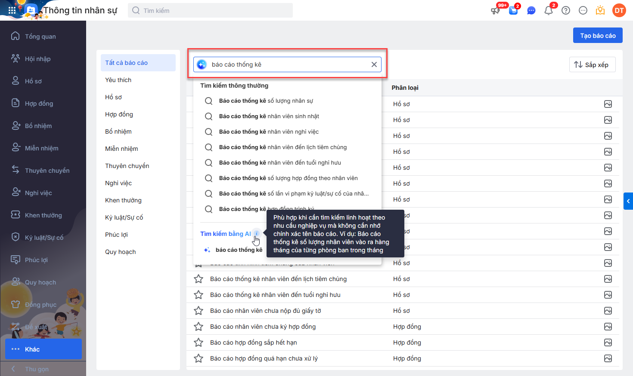Select the Miễn nhiệm report category
This screenshot has width=633, height=376.
click(138, 149)
